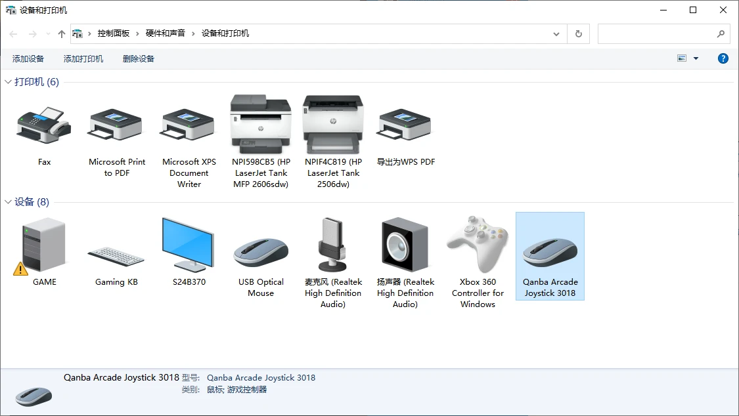Expand the chevron after 硬件和声音
Screen dimensions: 739x416
point(193,33)
